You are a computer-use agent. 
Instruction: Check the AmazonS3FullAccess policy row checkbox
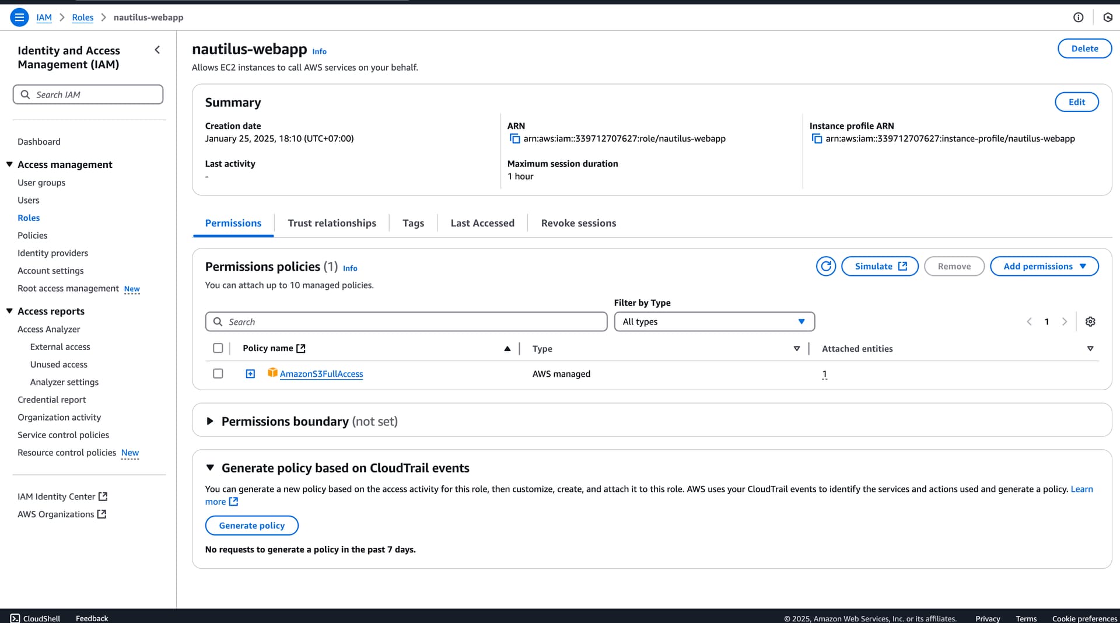coord(218,374)
